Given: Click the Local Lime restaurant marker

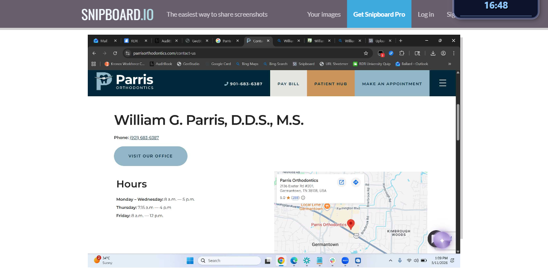Looking at the screenshot, I should click(327, 206).
